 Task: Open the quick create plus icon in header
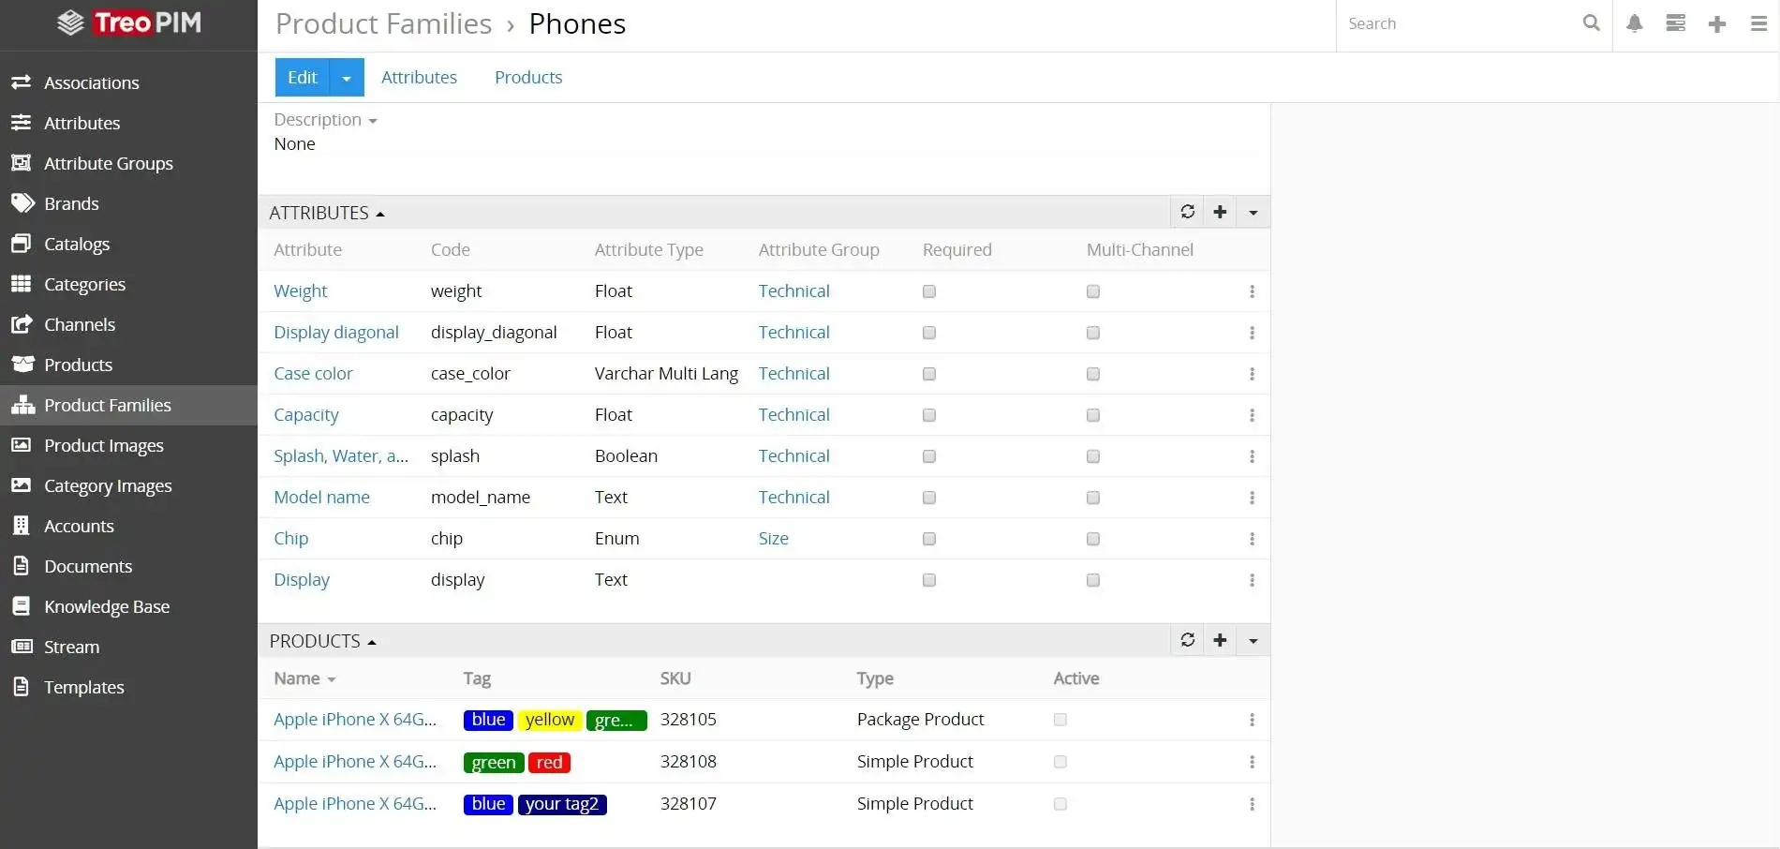(1716, 24)
